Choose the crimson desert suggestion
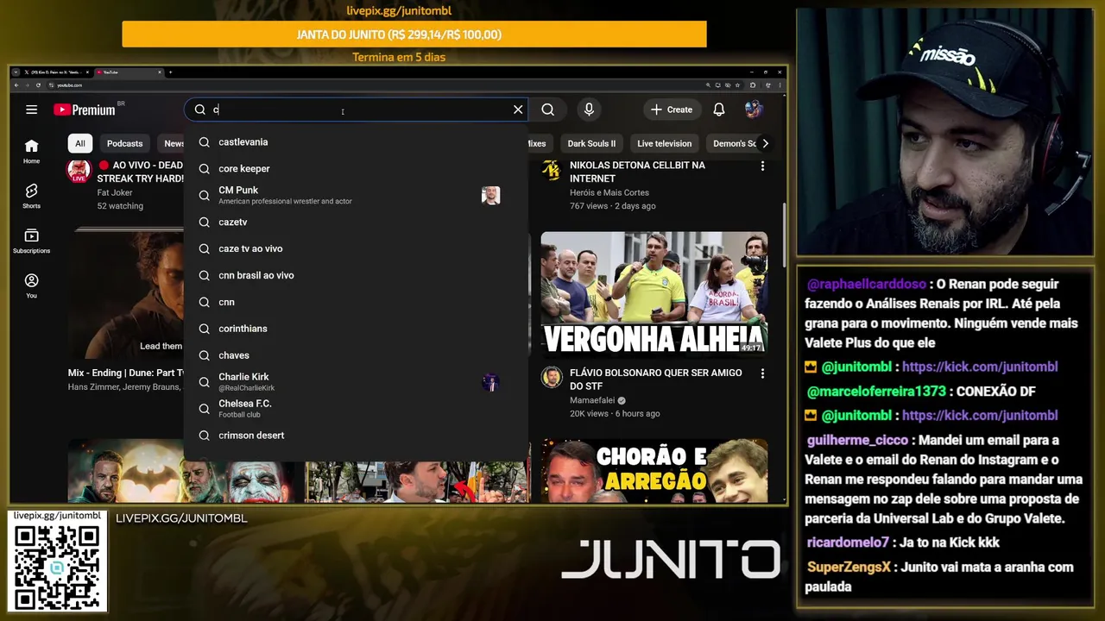Viewport: 1105px width, 621px height. pyautogui.click(x=356, y=436)
